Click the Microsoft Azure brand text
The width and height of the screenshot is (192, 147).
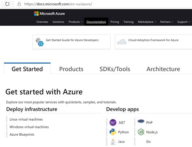click(52, 13)
